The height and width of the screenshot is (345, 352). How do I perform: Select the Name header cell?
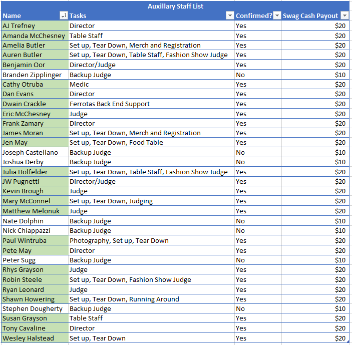point(35,16)
